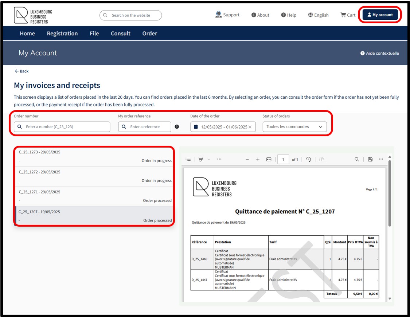This screenshot has width=410, height=317.
Task: Rotate the PDF document
Action: tap(308, 159)
